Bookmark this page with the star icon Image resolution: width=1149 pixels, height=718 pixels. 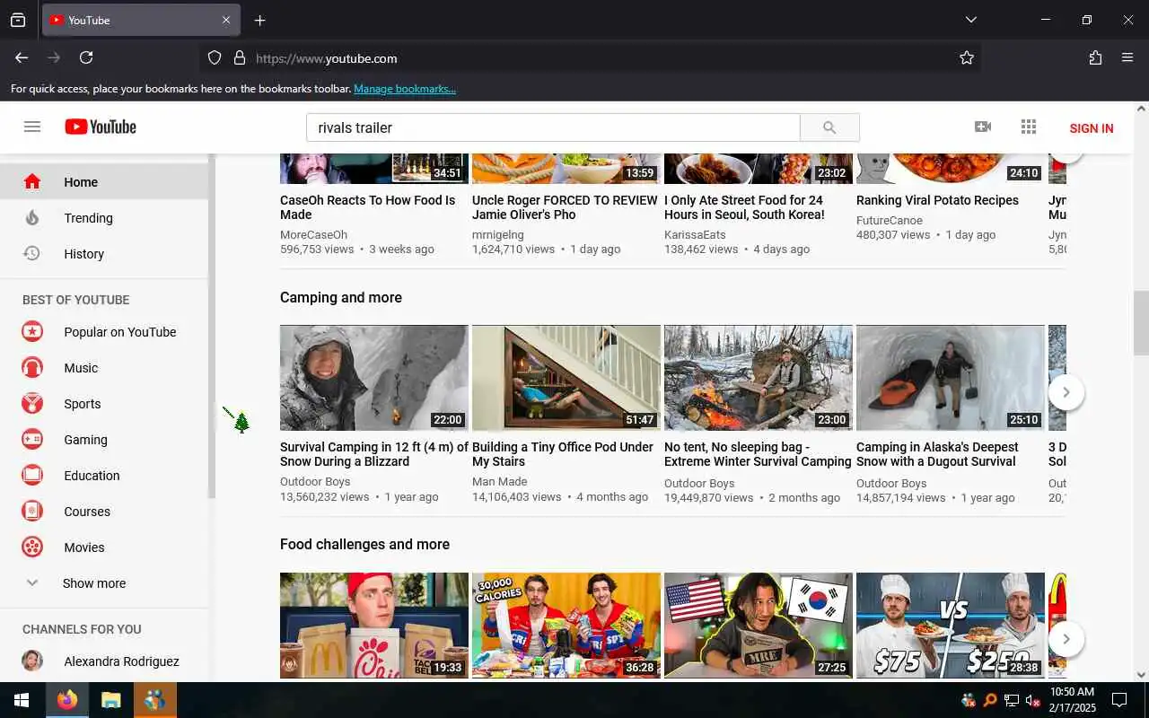coord(967,57)
